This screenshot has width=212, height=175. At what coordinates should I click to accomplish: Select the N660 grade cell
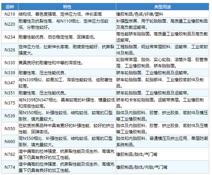10,141
